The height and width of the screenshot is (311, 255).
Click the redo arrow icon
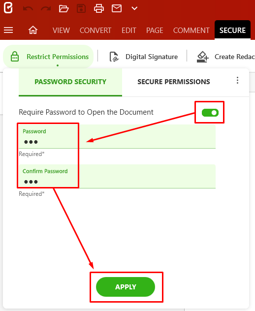pos(46,9)
